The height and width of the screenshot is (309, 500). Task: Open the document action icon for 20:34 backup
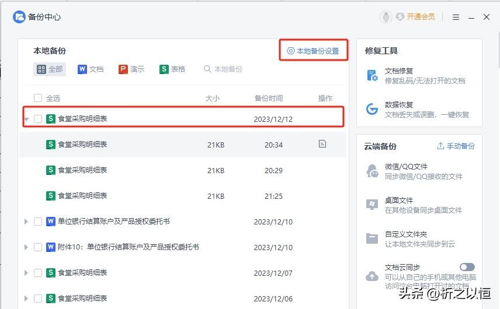point(322,144)
